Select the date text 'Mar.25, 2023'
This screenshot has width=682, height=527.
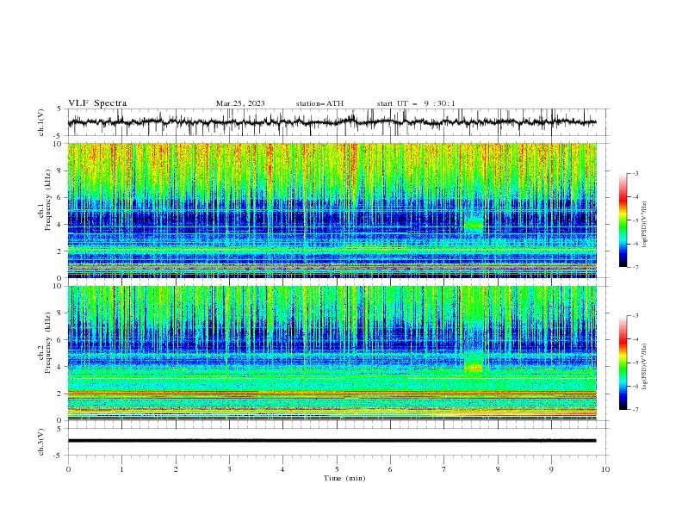[240, 103]
